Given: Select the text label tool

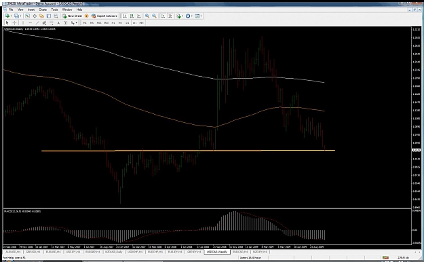Looking at the screenshot, I should 65,22.
